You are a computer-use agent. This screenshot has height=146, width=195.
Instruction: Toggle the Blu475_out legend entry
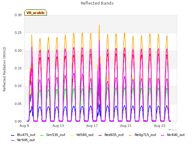pyautogui.click(x=23, y=135)
